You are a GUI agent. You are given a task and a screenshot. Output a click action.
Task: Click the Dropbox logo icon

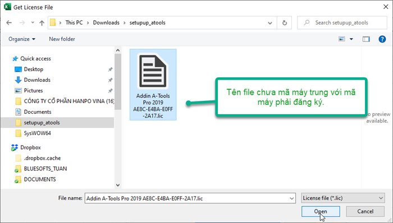click(15, 147)
